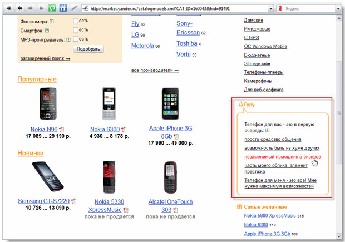Click the Nokia N96 phone thumbnail

[x=48, y=103]
